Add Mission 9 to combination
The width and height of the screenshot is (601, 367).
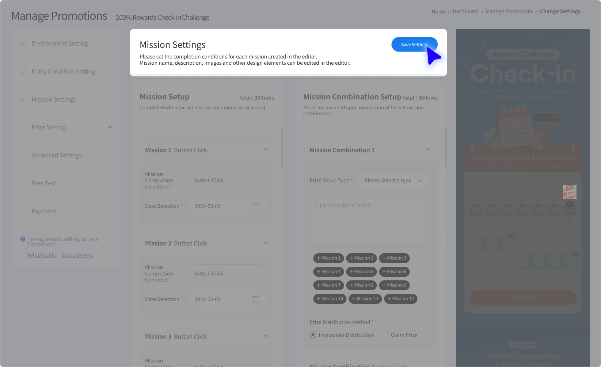pyautogui.click(x=394, y=285)
